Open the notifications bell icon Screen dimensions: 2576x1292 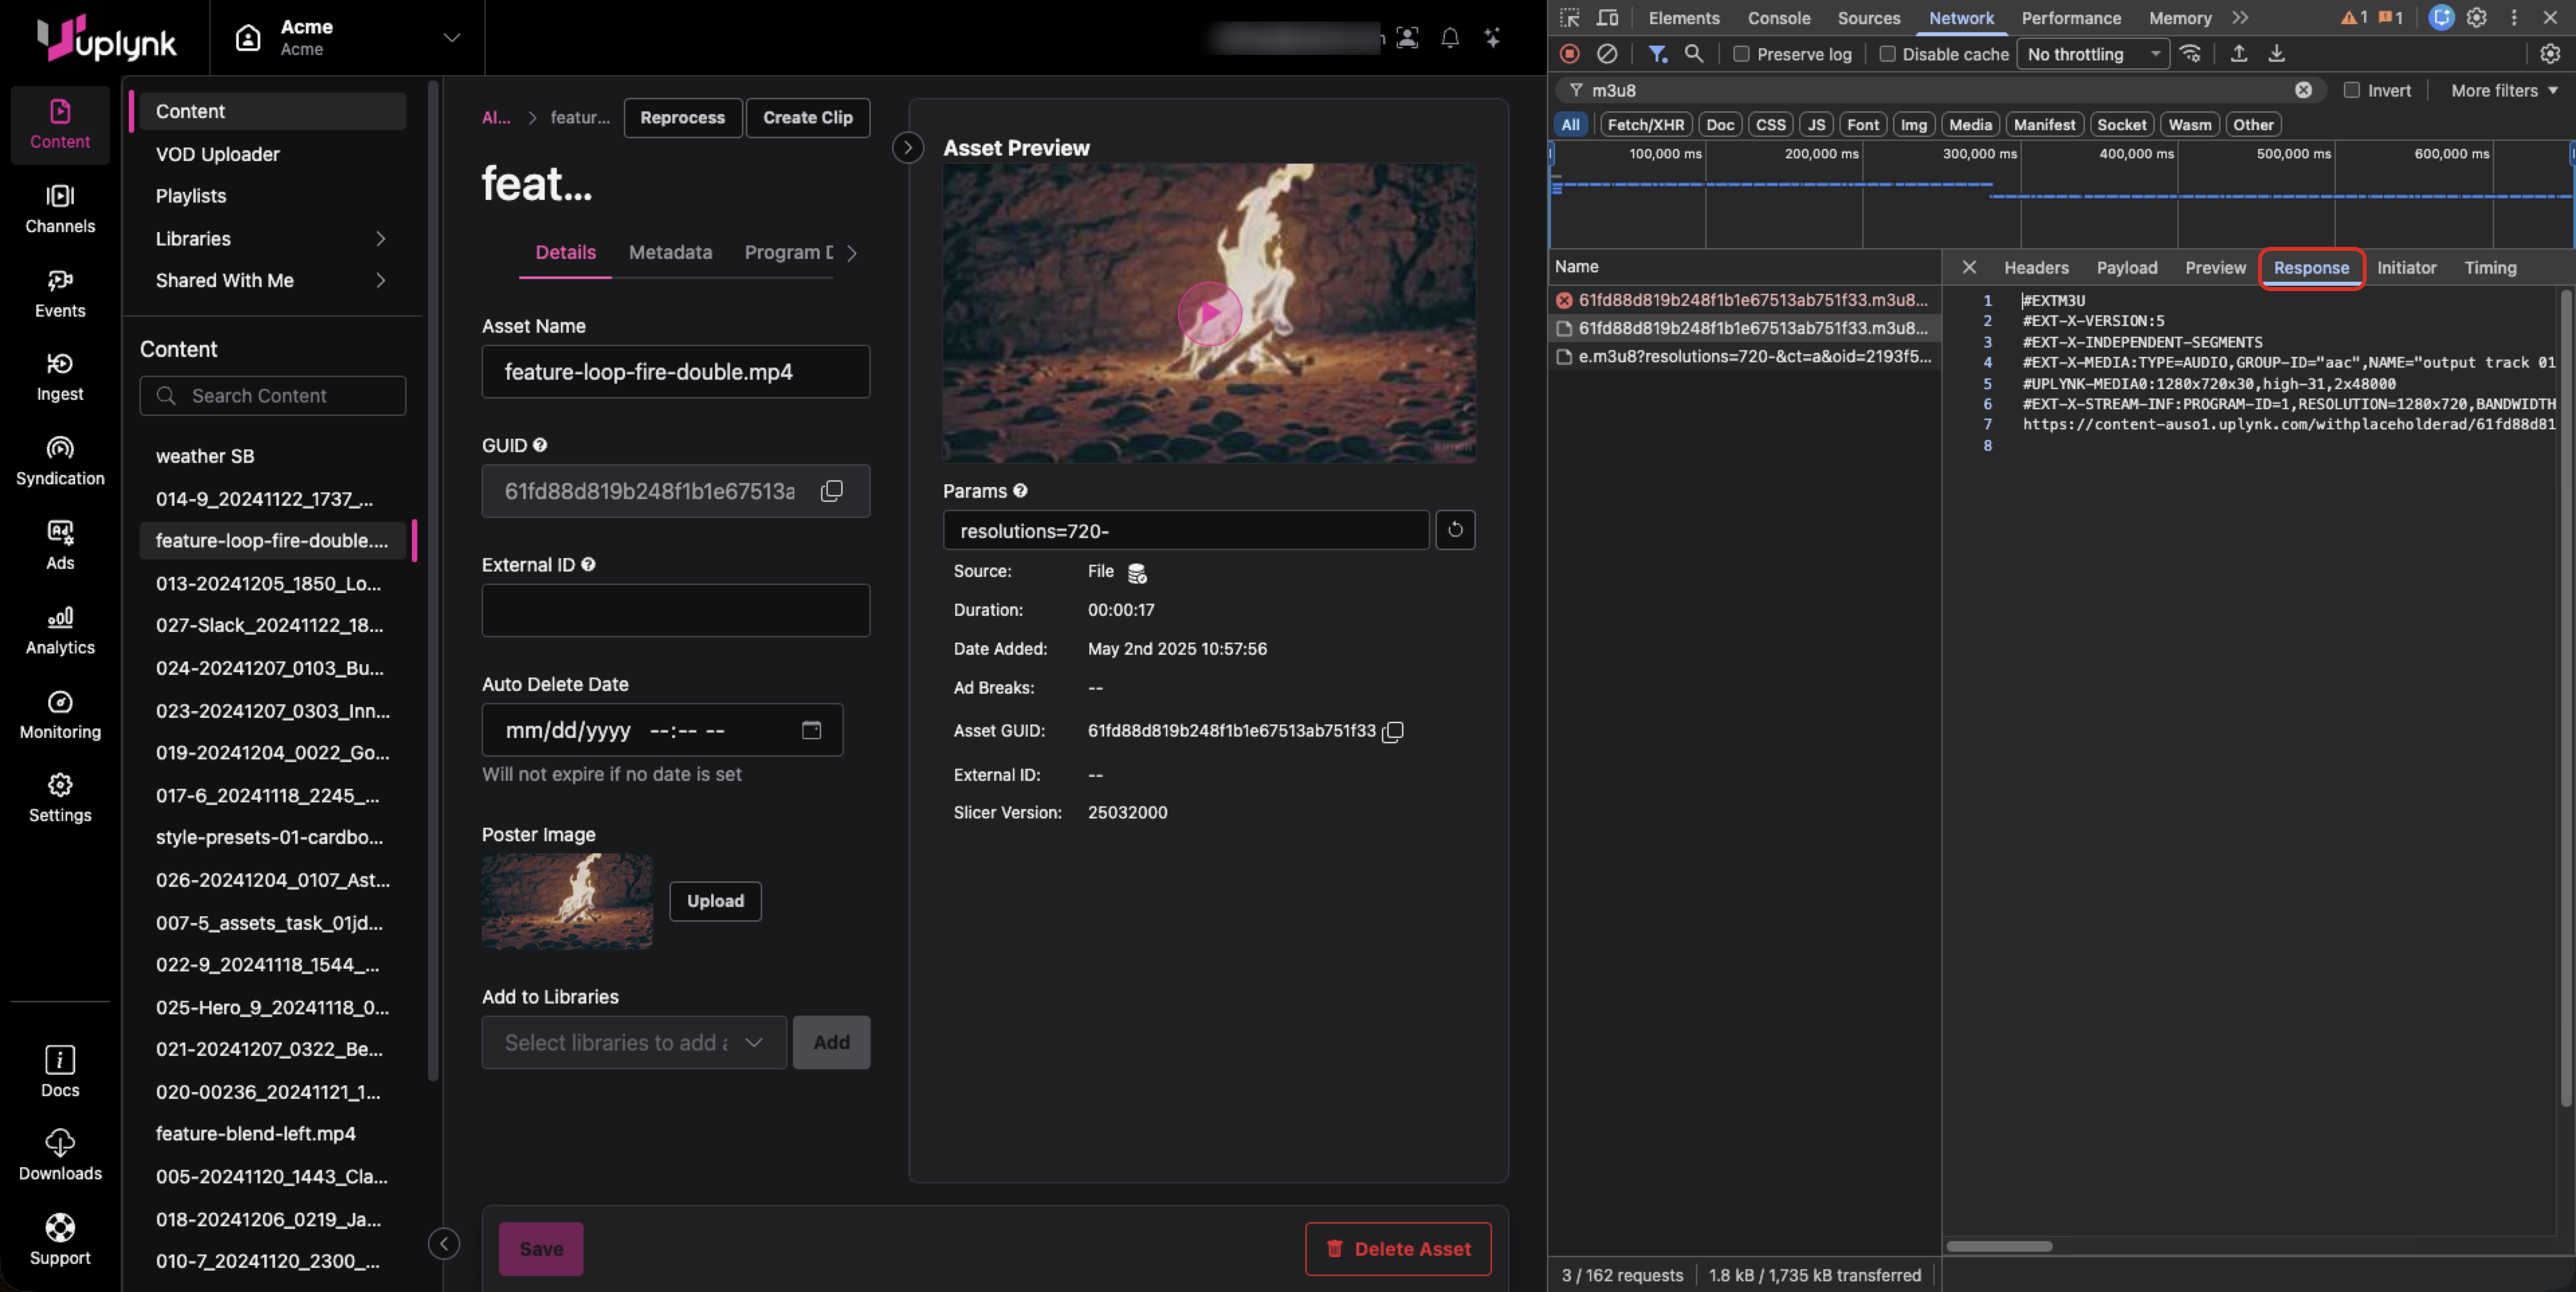tap(1449, 38)
